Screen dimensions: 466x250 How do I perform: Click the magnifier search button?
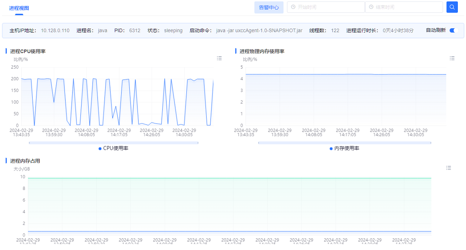coord(452,7)
